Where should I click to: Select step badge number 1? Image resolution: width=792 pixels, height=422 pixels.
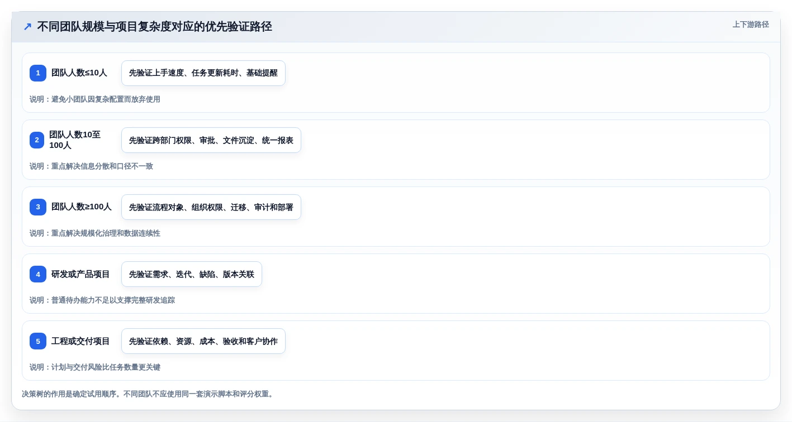pyautogui.click(x=38, y=73)
